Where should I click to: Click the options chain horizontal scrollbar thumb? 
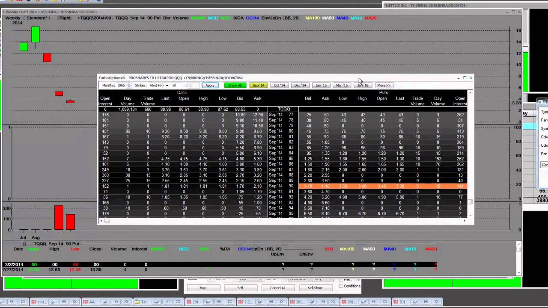[107, 221]
